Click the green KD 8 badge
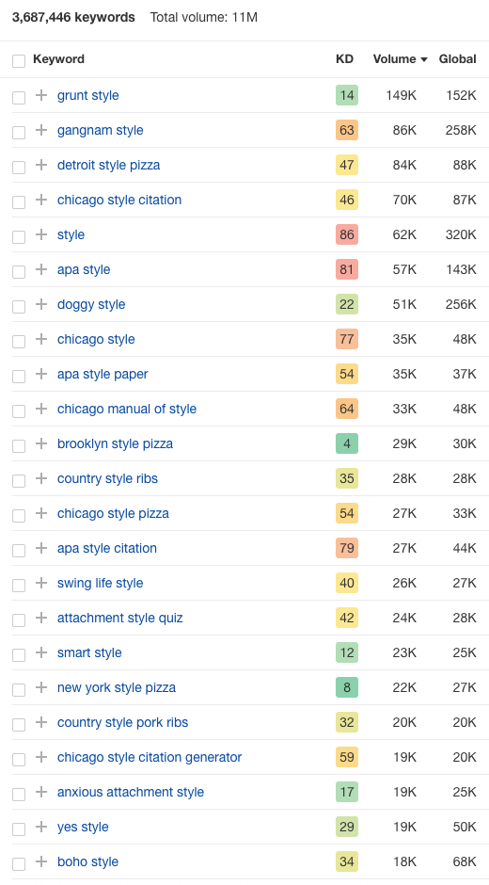Screen dimensions: 489x885 [347, 687]
